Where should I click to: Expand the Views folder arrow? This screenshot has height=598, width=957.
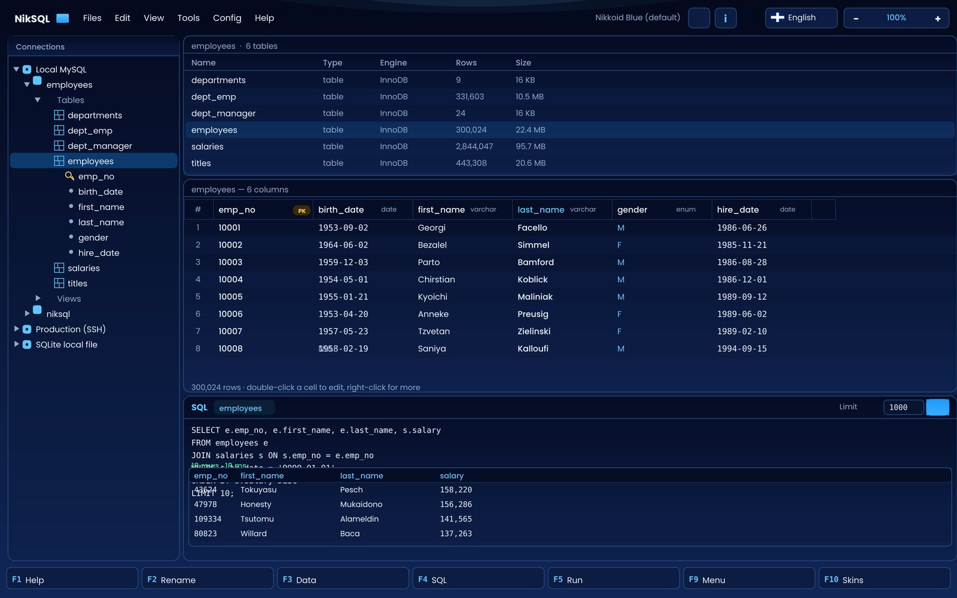(x=38, y=298)
